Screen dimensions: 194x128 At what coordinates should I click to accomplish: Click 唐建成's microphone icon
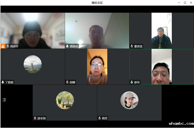(x=67, y=46)
